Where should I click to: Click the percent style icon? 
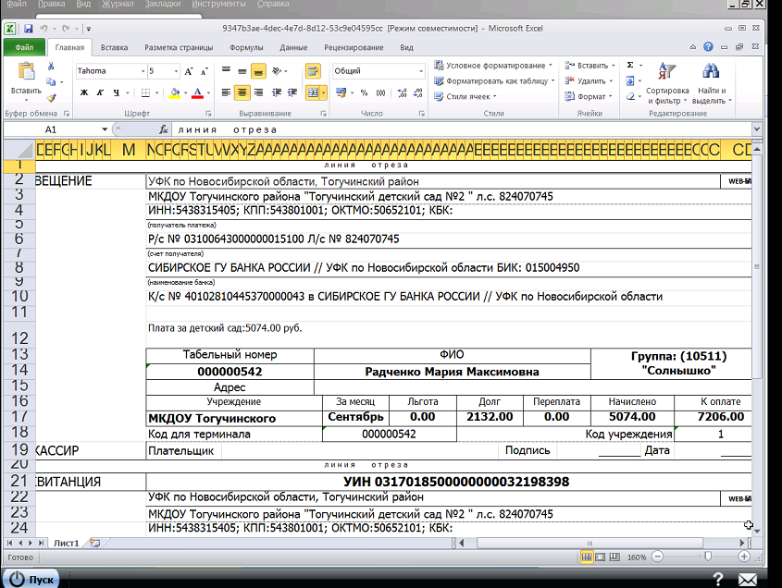click(364, 92)
